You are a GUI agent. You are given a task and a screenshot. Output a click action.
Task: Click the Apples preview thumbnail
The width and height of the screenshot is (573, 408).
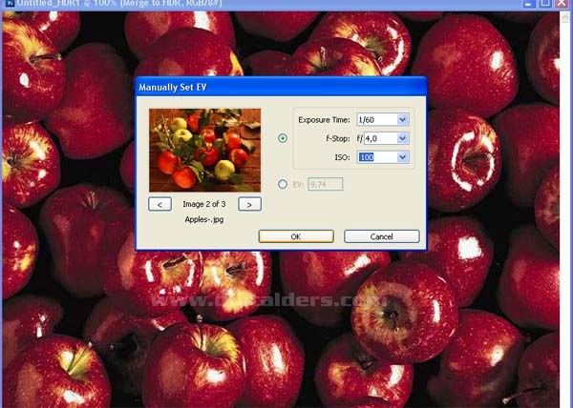click(x=205, y=151)
